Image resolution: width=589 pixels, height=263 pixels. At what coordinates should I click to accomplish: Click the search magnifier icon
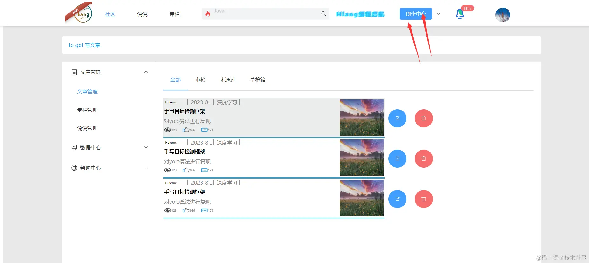pos(324,14)
